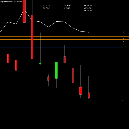Select the tall green candlestick
This screenshot has width=129, height=129.
tap(56, 70)
